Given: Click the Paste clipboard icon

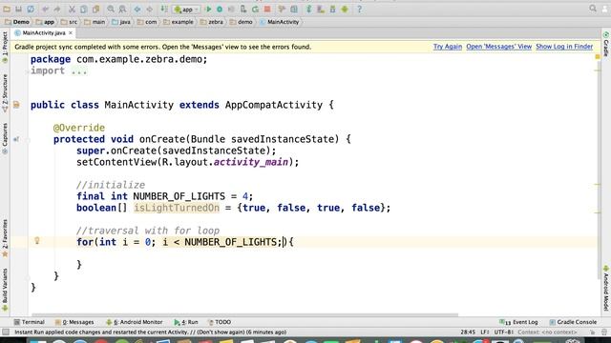Looking at the screenshot, I should 95,9.
